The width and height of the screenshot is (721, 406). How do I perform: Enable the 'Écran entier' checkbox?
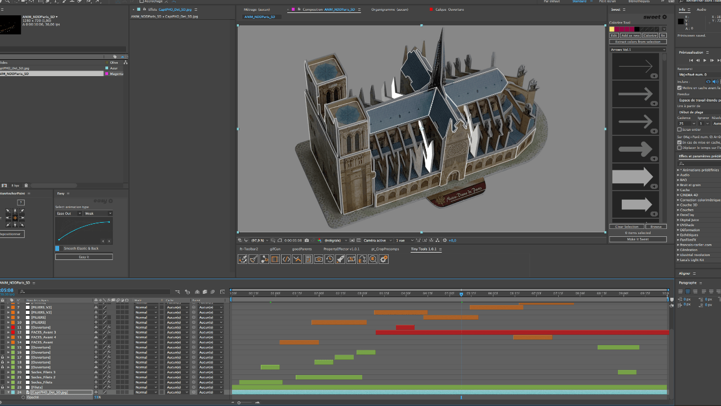[679, 130]
